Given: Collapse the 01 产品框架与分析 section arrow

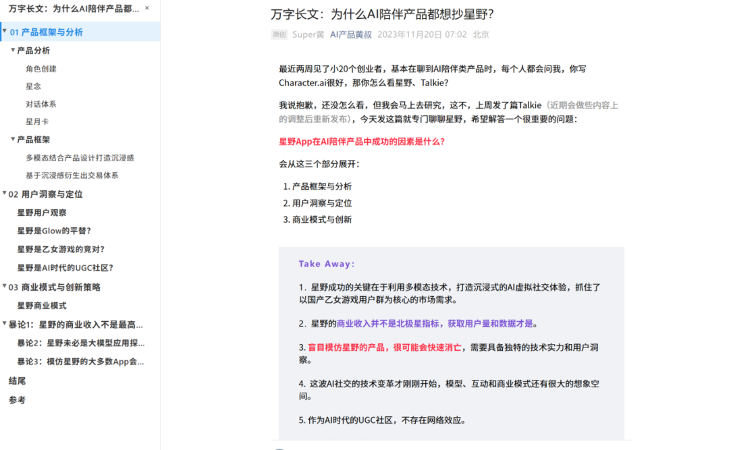Looking at the screenshot, I should click(5, 32).
